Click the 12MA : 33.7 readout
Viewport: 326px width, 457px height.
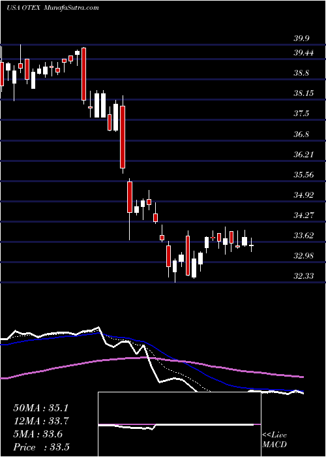[x=42, y=421]
